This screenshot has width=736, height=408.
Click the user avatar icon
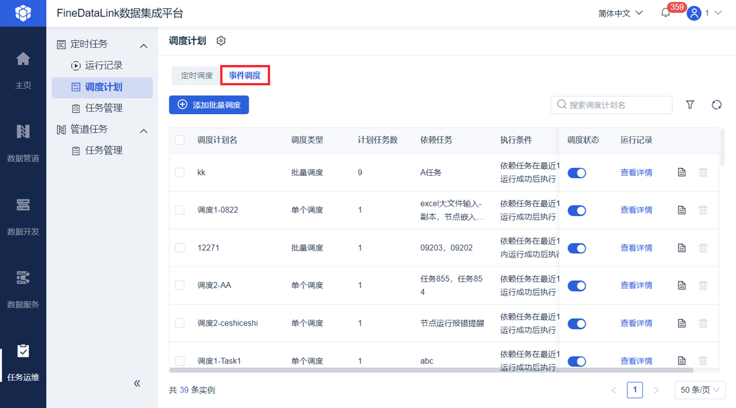tap(694, 13)
